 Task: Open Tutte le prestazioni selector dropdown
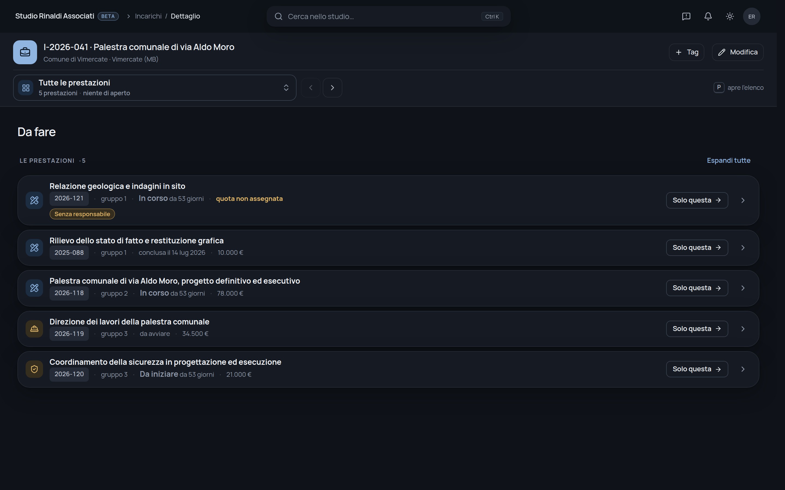pos(155,87)
